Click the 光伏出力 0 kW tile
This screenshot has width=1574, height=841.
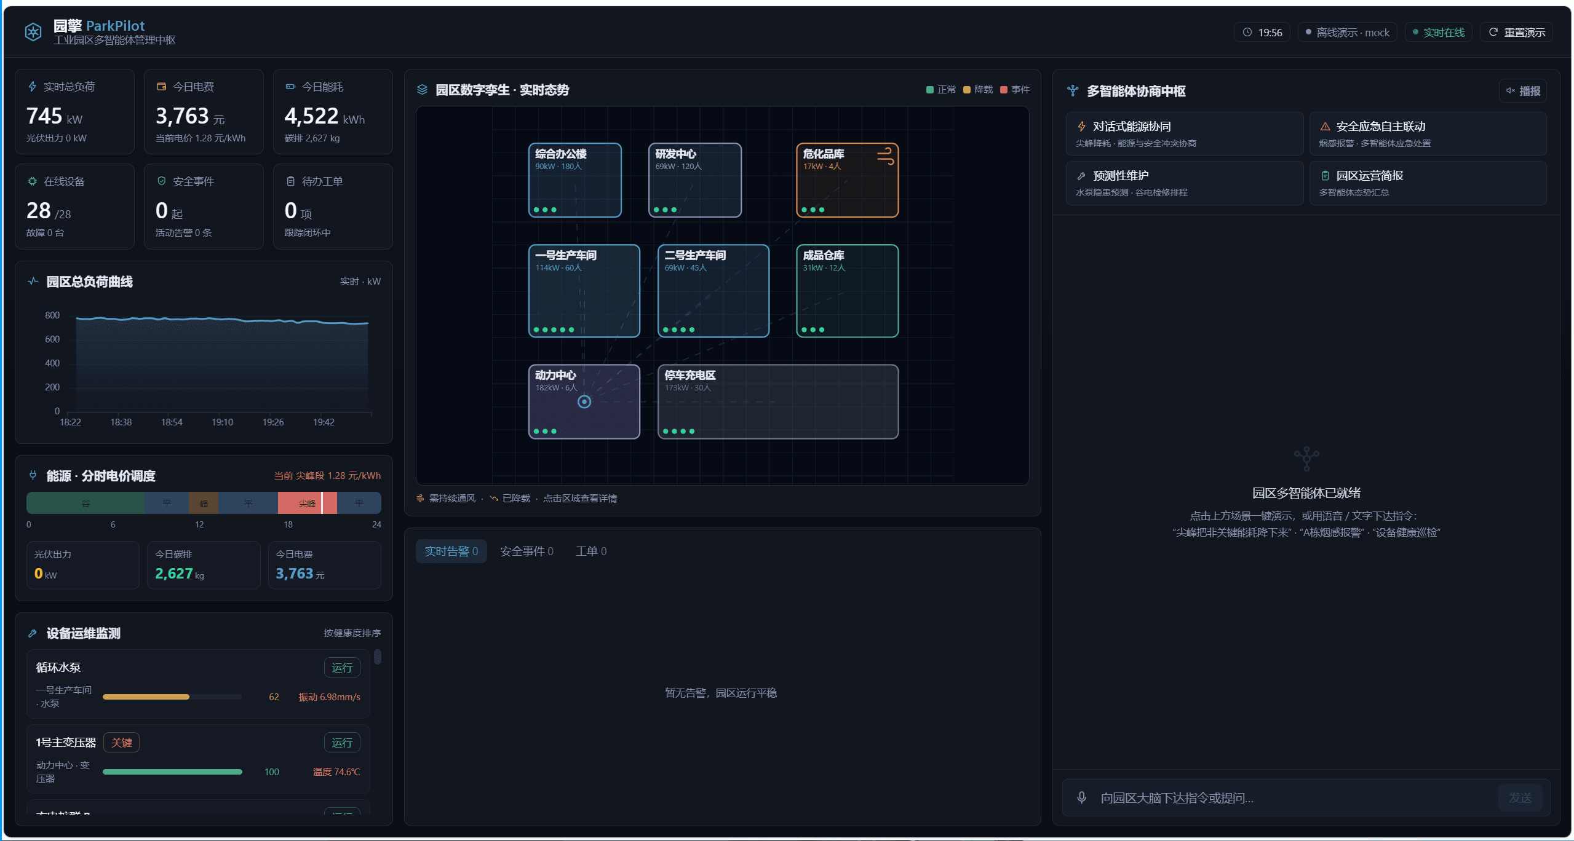click(83, 565)
